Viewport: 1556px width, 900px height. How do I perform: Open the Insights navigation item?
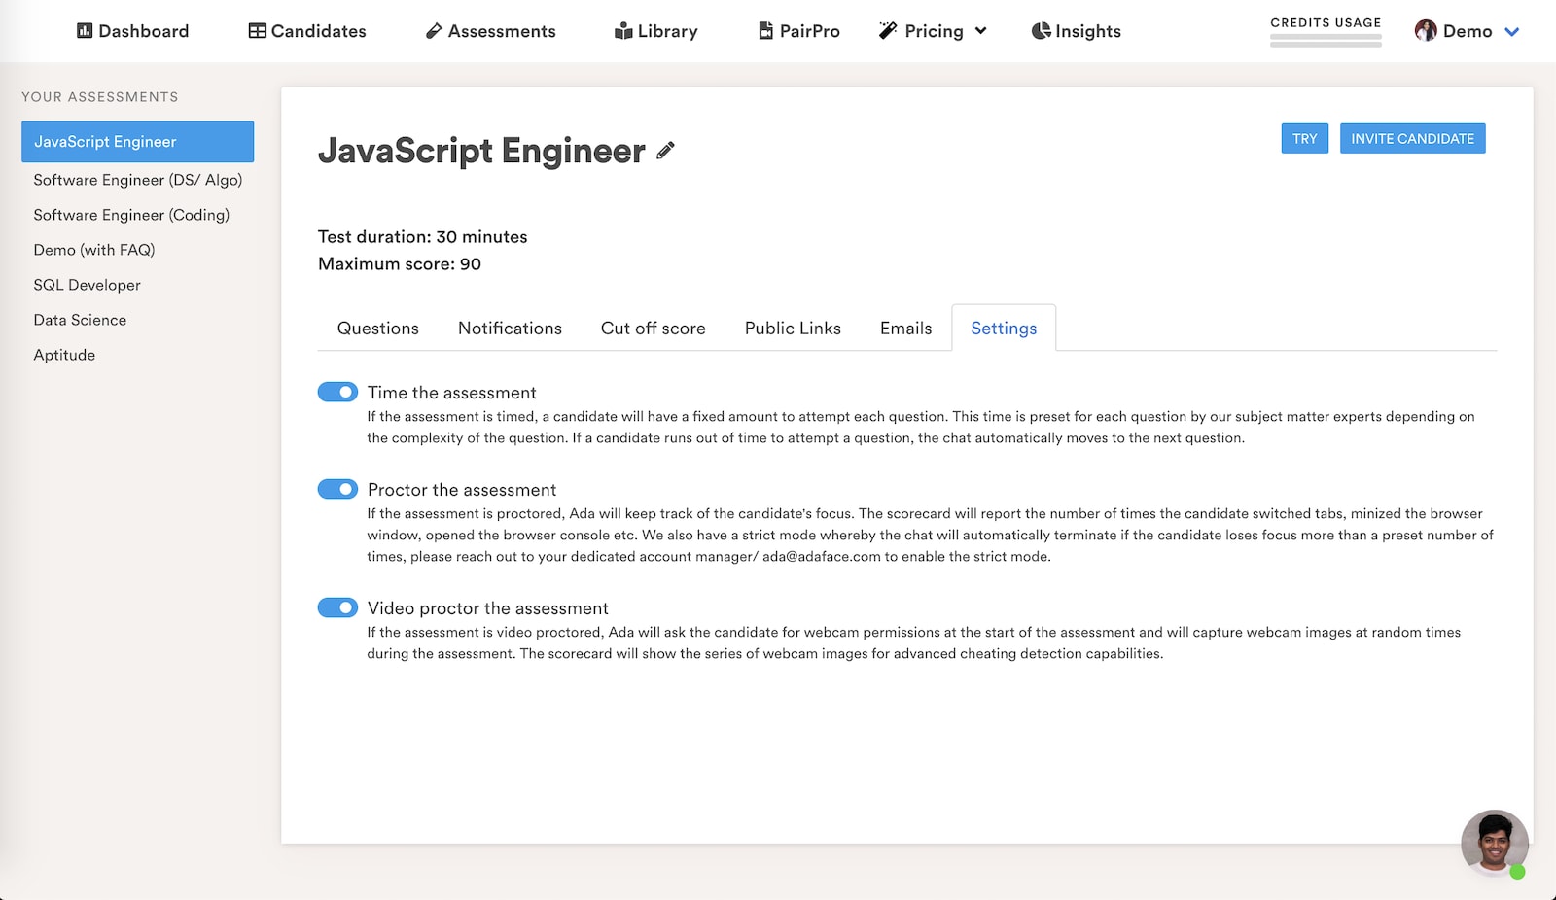tap(1077, 31)
